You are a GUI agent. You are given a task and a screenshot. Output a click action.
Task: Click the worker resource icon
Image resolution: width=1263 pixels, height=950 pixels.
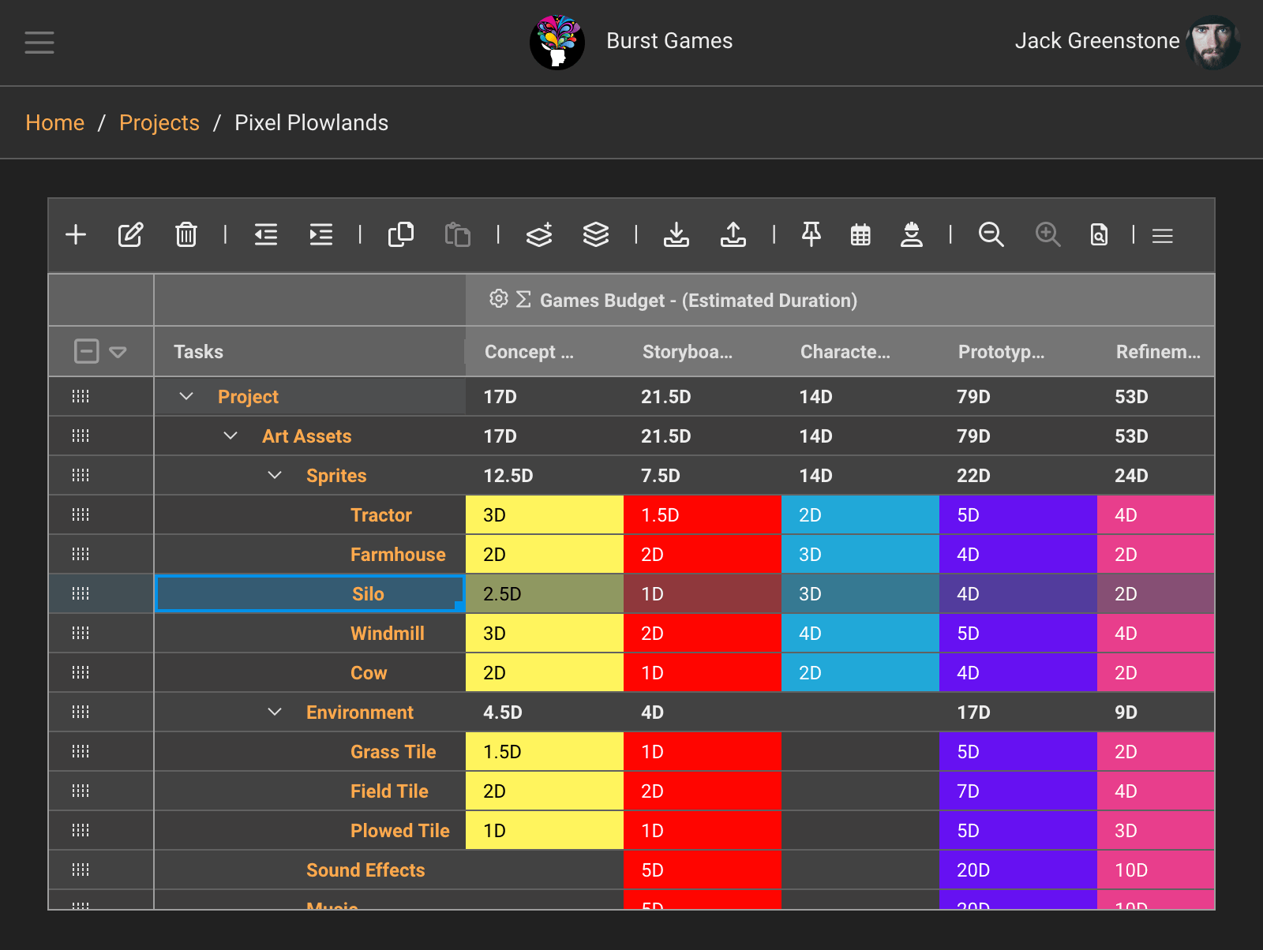912,234
